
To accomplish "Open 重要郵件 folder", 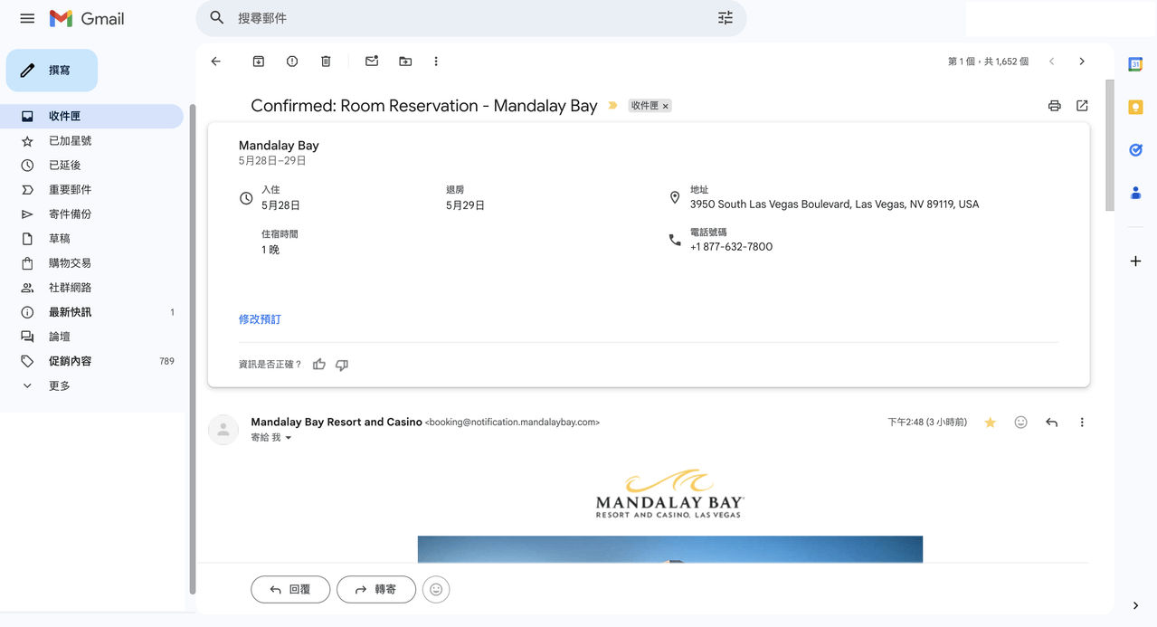I will pos(91,190).
